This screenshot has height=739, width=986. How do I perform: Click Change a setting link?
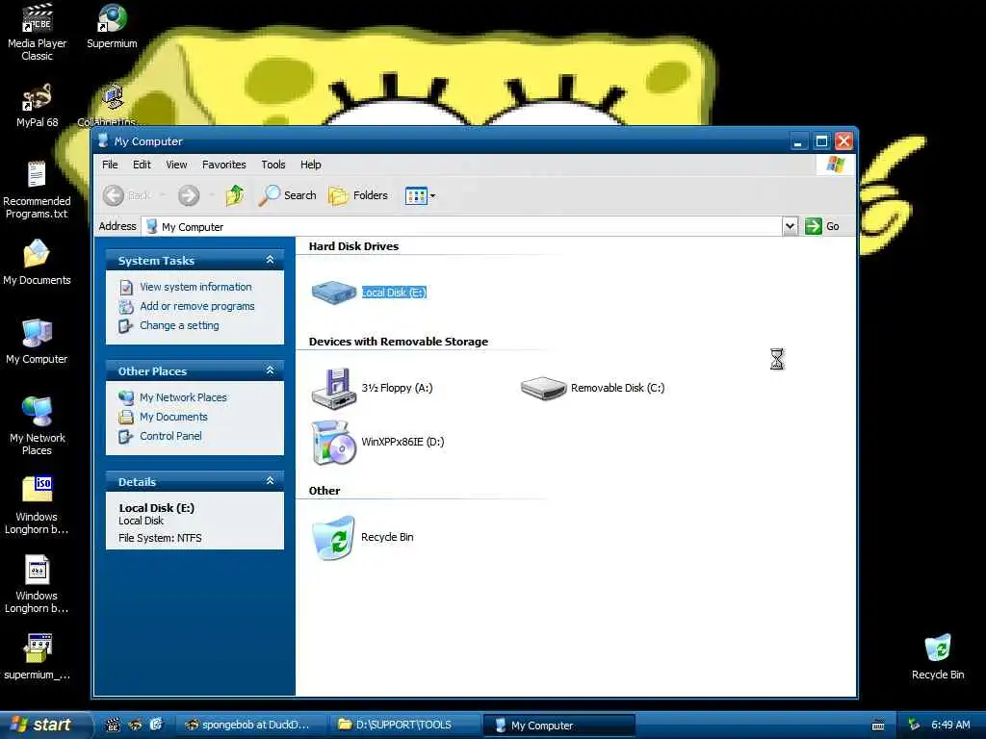(179, 325)
